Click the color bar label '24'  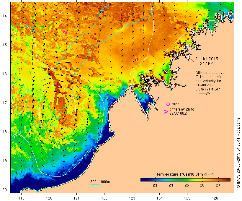171,185
